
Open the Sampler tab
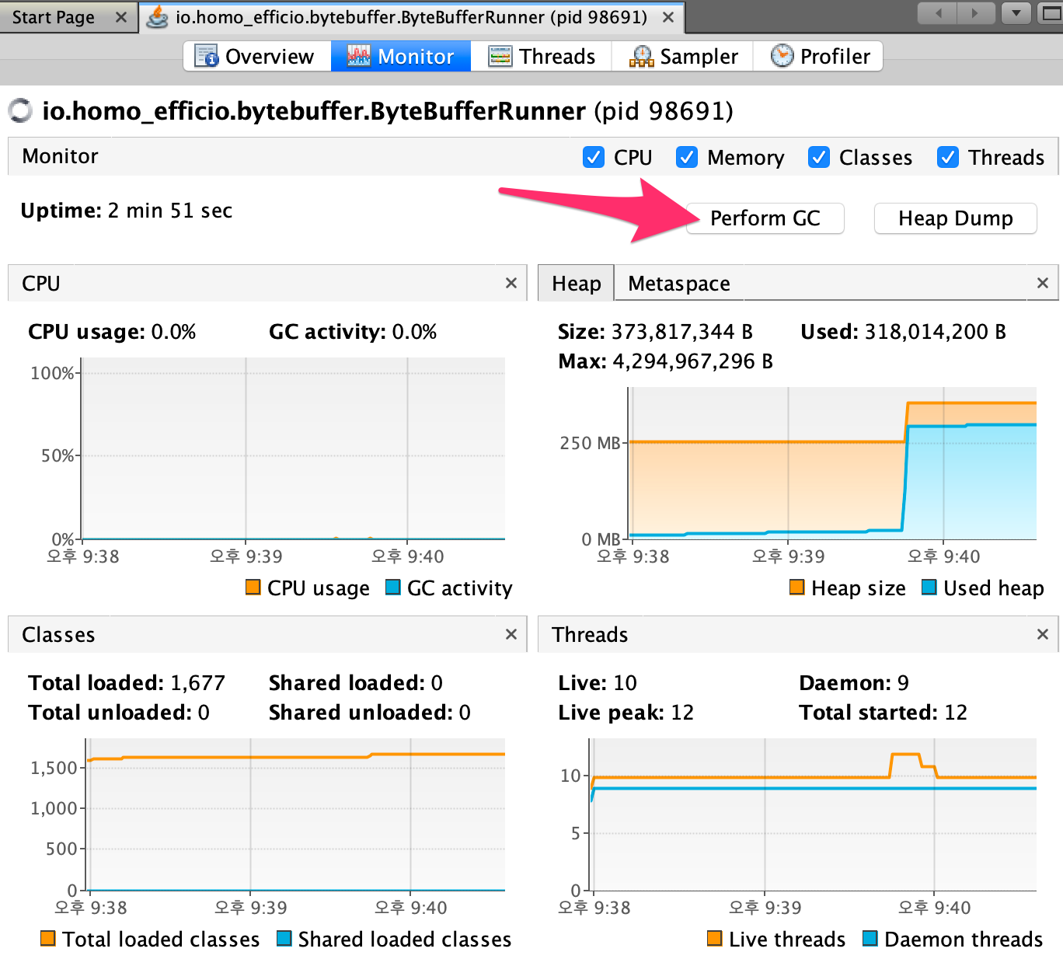click(682, 57)
